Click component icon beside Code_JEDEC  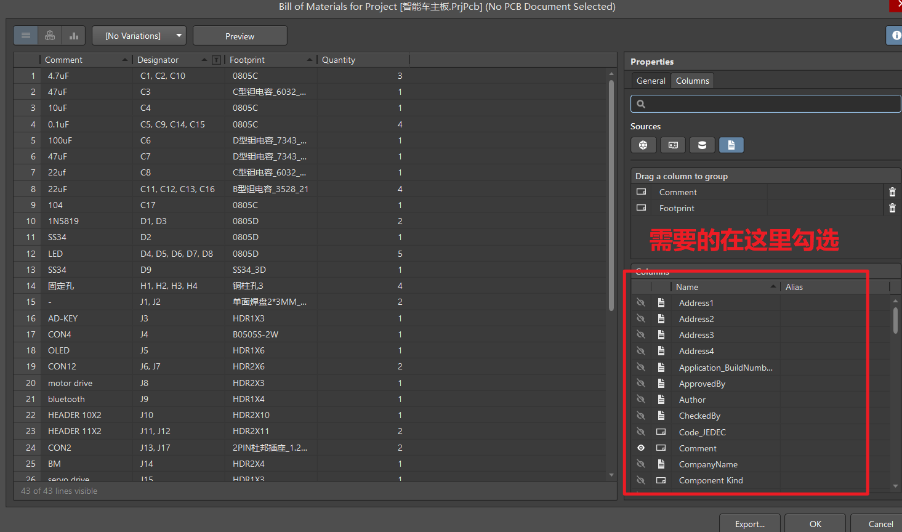[661, 432]
